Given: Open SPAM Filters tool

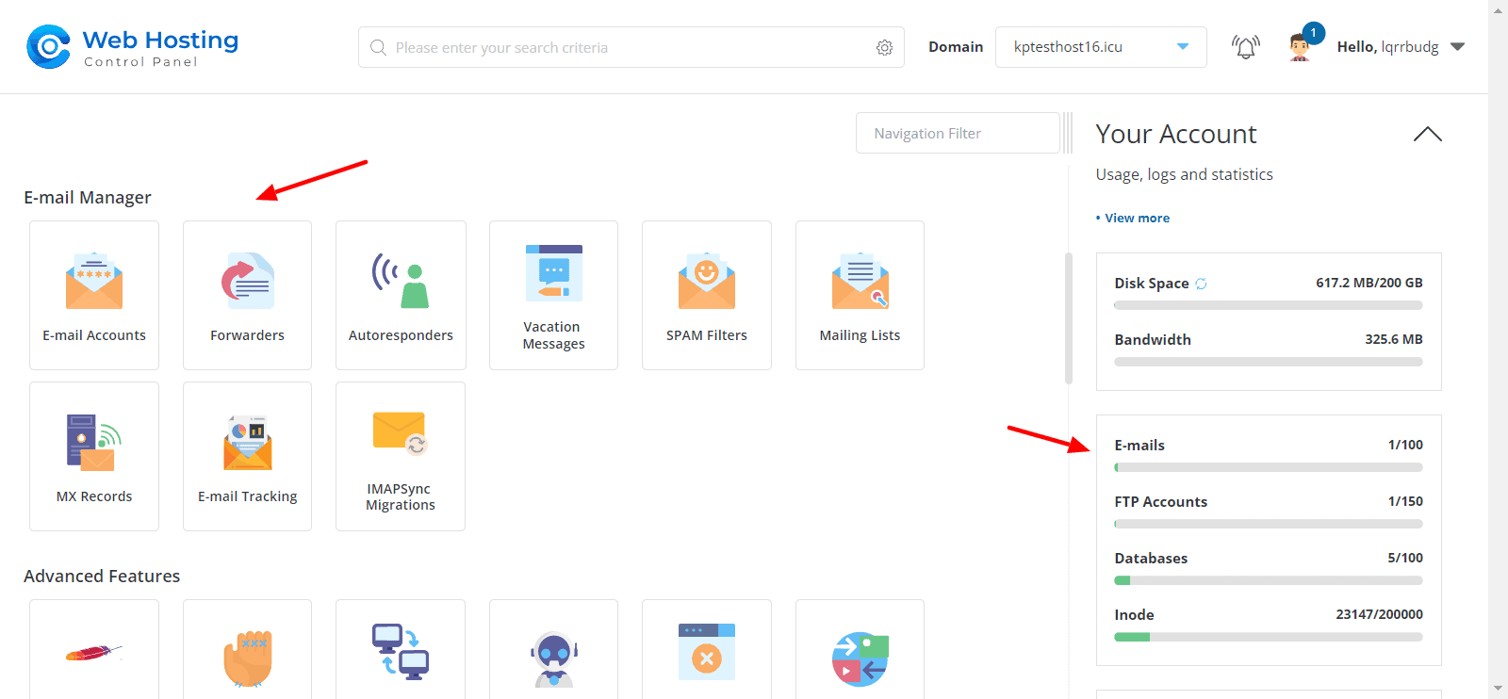Looking at the screenshot, I should pos(706,295).
